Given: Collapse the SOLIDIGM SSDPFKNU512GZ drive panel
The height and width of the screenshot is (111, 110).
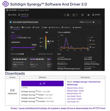Looking at the screenshot, I should click(99, 22).
